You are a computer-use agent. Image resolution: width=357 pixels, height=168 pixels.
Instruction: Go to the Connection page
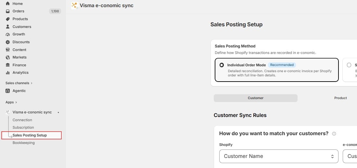[x=22, y=120]
